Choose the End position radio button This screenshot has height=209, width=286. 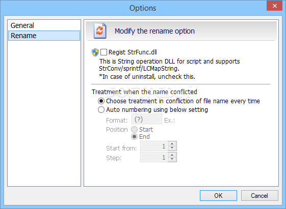tap(134, 137)
